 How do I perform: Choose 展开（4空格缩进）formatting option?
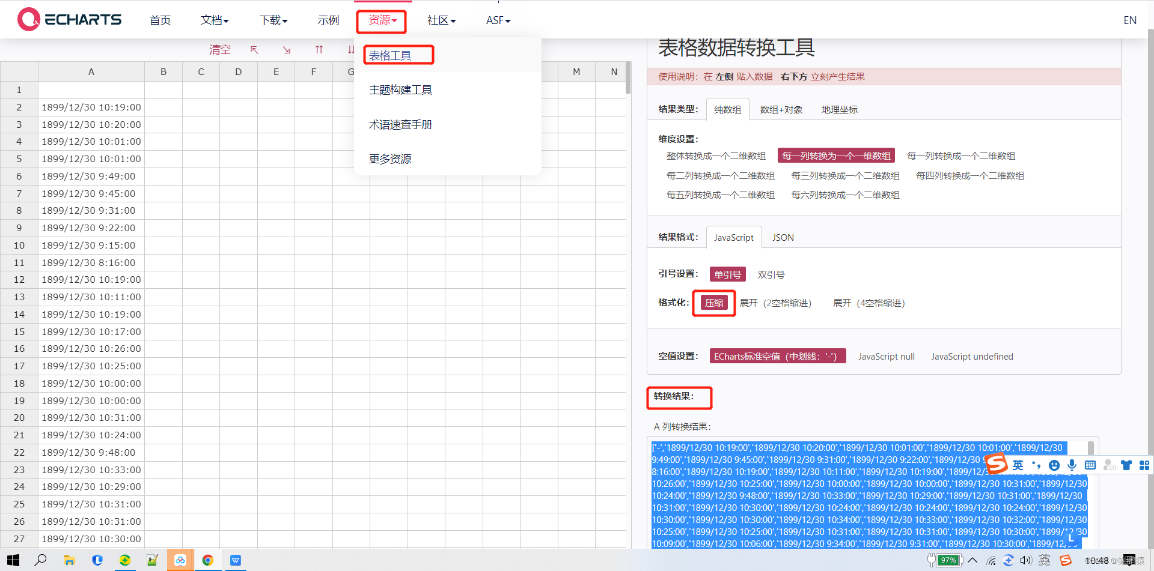[869, 303]
